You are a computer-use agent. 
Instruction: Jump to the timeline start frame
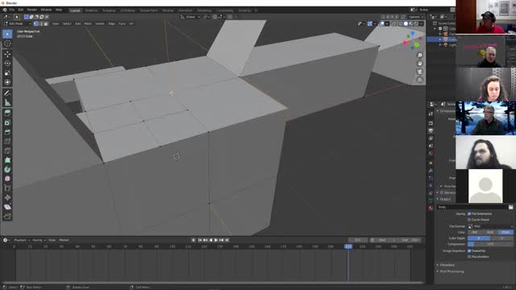point(200,240)
